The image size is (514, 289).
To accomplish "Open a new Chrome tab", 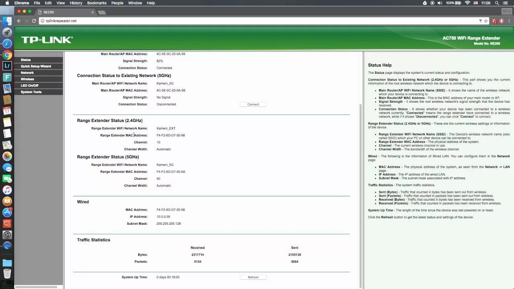I will [x=102, y=12].
